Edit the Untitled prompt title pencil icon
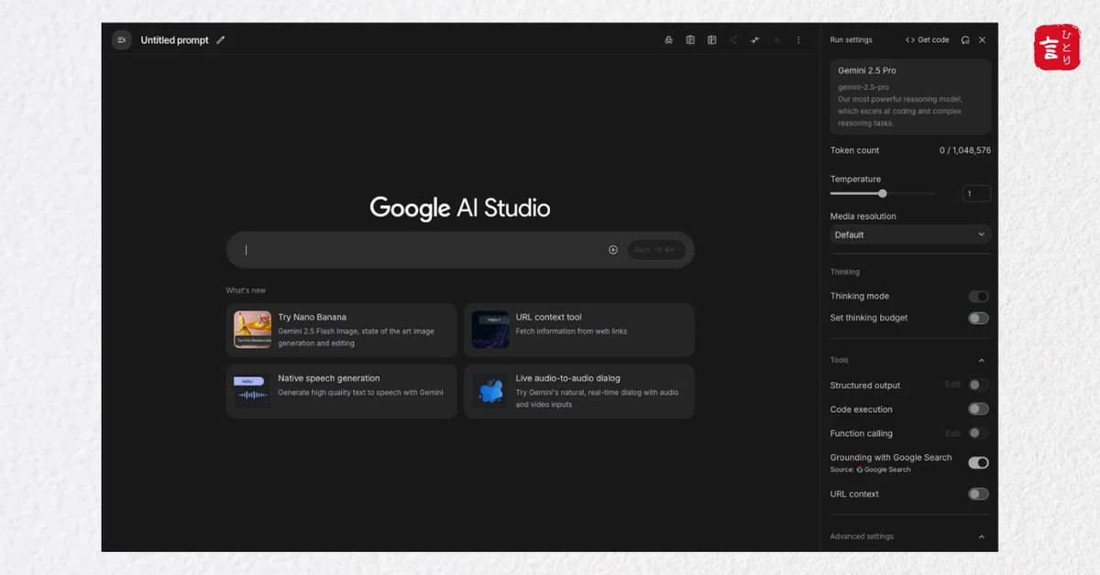 point(221,40)
